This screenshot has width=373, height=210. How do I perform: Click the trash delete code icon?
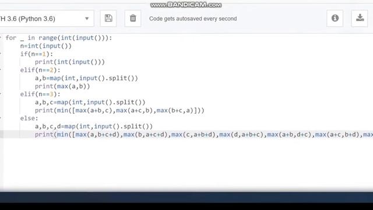tap(133, 18)
